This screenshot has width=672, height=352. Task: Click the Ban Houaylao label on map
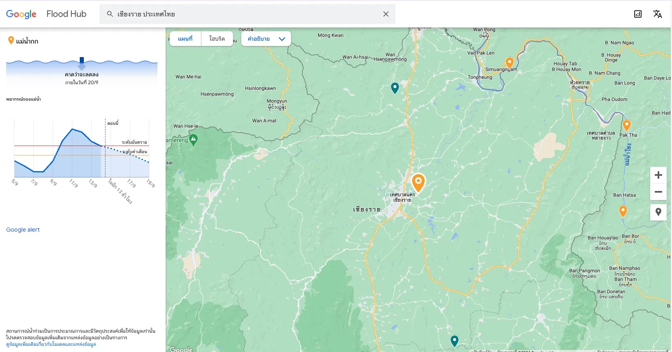pyautogui.click(x=603, y=238)
